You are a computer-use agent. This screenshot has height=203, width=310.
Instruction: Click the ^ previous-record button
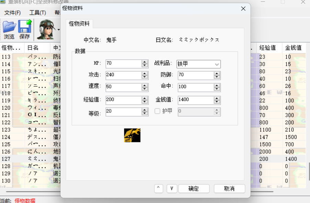pos(158,189)
